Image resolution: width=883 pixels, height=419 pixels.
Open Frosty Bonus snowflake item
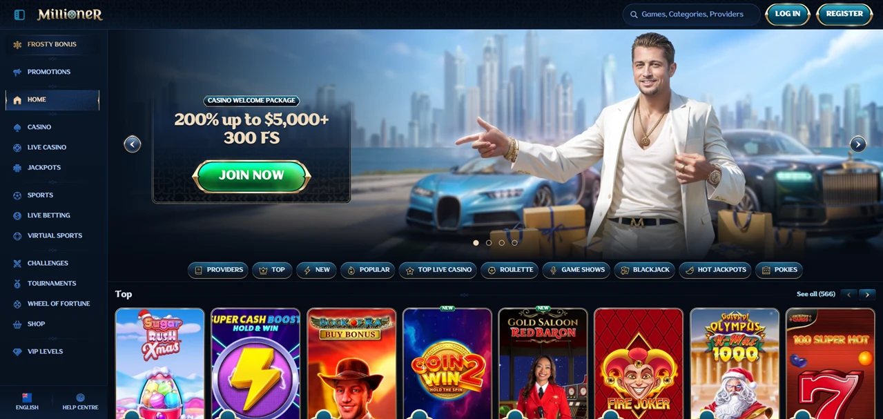click(x=52, y=44)
